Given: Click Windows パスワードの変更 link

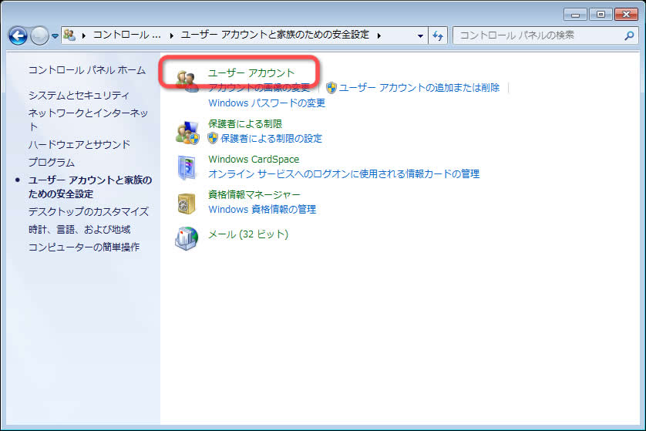Looking at the screenshot, I should (267, 103).
